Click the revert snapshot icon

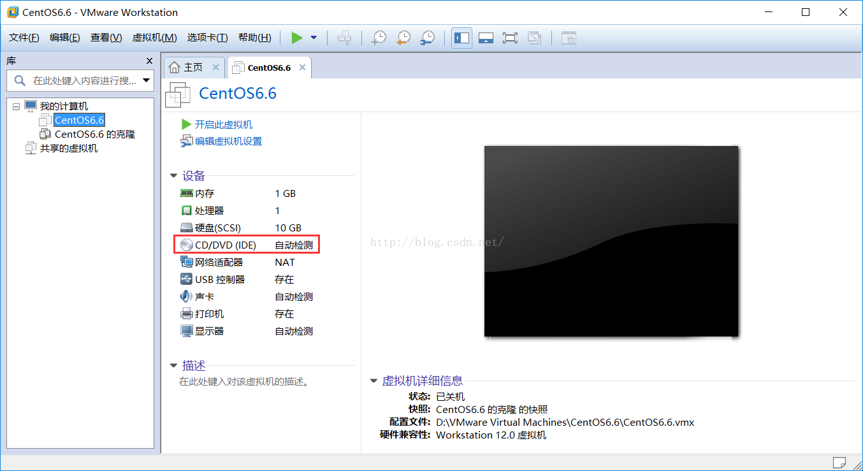403,38
